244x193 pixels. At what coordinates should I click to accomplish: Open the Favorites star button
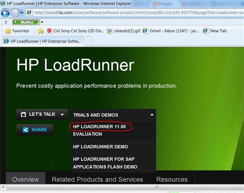(x=17, y=31)
